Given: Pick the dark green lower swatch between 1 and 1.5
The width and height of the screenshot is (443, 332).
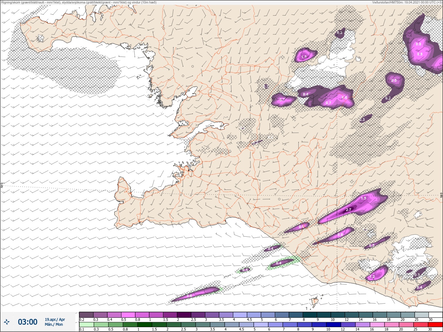Looking at the screenshot, I should pos(144,325).
